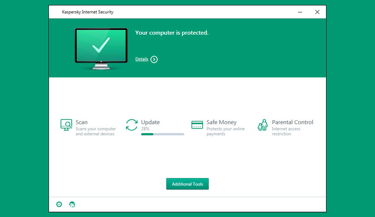Click the arrow circle next to Details
This screenshot has width=375, height=217.
pyautogui.click(x=154, y=59)
